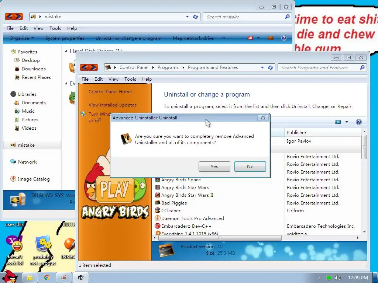This screenshot has width=378, height=283.
Task: Click Daemon Tools Pro Advanced icon
Action: tap(158, 218)
